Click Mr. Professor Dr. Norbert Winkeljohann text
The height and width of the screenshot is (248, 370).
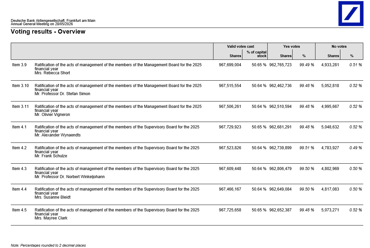[x=70, y=177]
